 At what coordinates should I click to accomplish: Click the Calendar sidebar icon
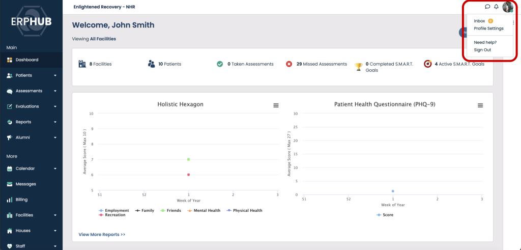click(10, 169)
